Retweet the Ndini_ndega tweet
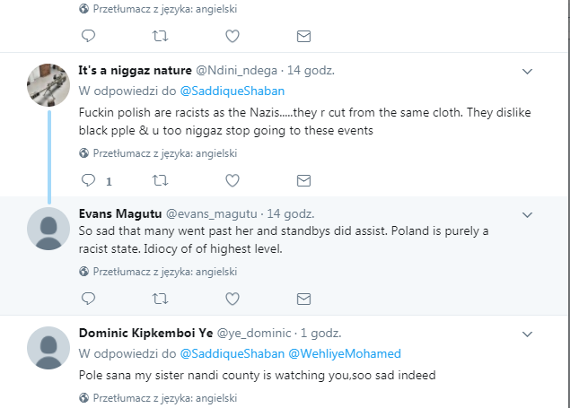The width and height of the screenshot is (570, 408). pyautogui.click(x=160, y=180)
